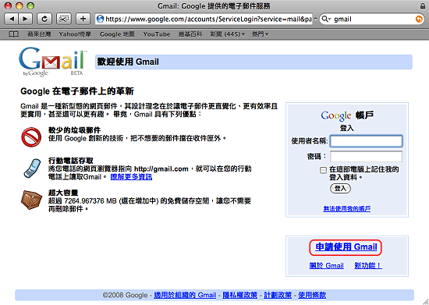Open the 使用條款 footer link
Screen dimensions: 429x305
coord(312,295)
